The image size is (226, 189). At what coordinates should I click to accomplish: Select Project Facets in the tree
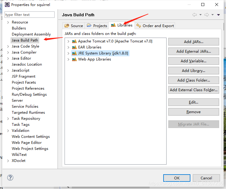24,82
